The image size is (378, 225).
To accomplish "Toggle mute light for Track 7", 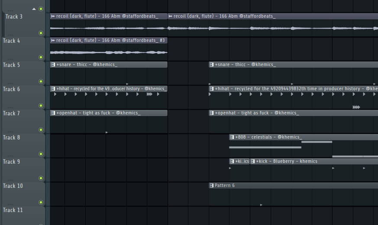I will pos(41,130).
